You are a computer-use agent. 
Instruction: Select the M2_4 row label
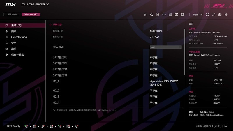[56, 103]
